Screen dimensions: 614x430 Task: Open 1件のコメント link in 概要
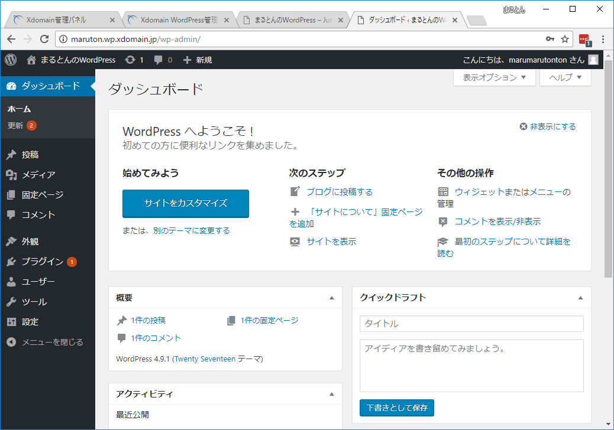[156, 338]
